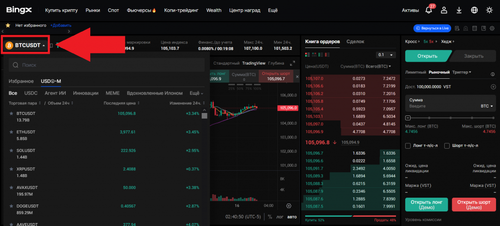
Task: Open order book 0.1 precision dropdown
Action: tap(385, 55)
